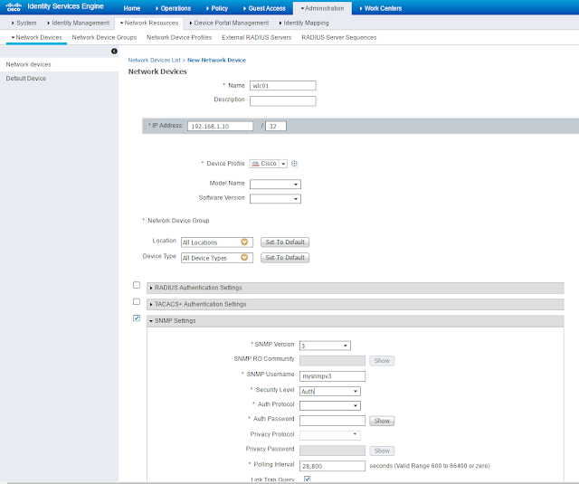Viewport: 579px width, 484px height.
Task: Click the Polling Interval field
Action: (332, 466)
